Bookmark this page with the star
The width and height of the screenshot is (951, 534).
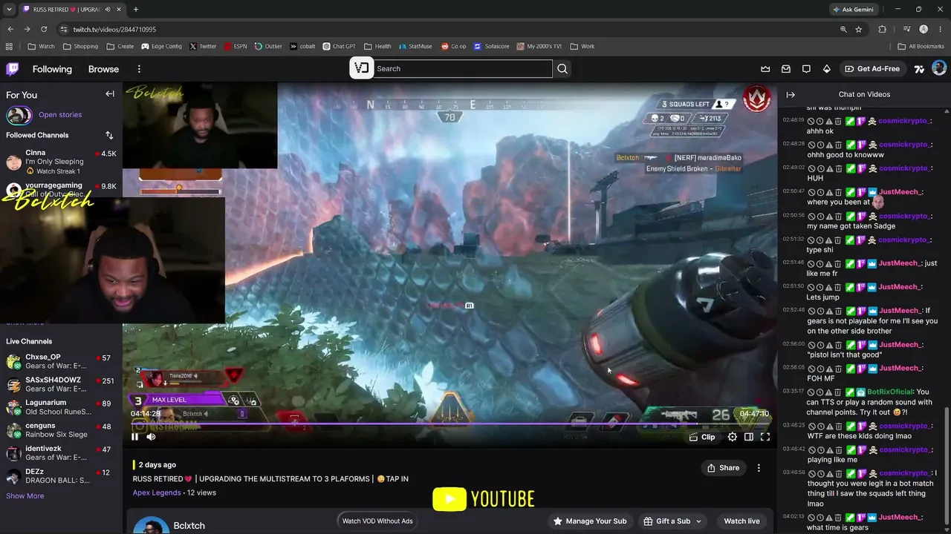pos(859,29)
